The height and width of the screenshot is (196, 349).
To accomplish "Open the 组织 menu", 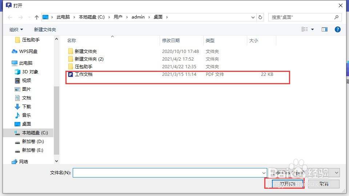I will pyautogui.click(x=16, y=29).
